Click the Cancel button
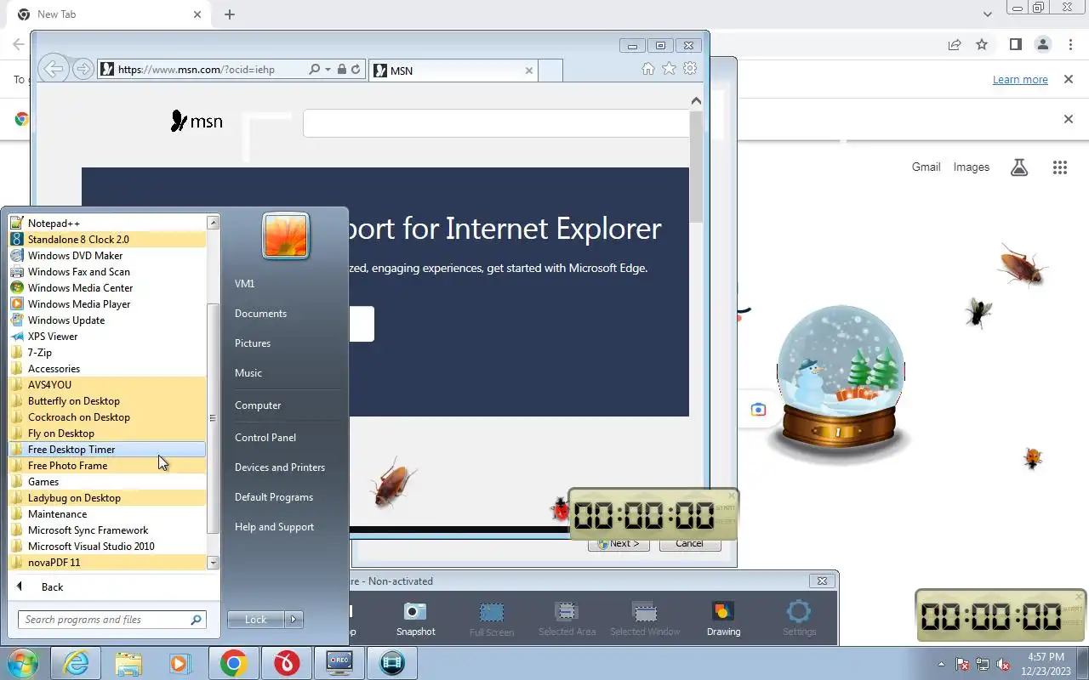Screen dimensions: 1089x680 (689, 544)
